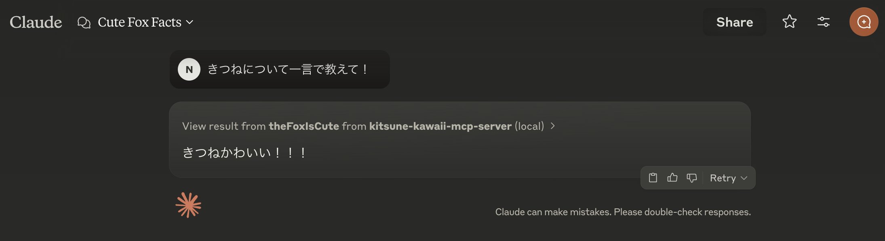Click the arrow after (local)
885x241 pixels.
[552, 126]
